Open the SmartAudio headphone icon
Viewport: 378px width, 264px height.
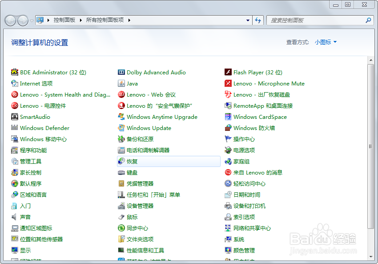(x=15, y=117)
